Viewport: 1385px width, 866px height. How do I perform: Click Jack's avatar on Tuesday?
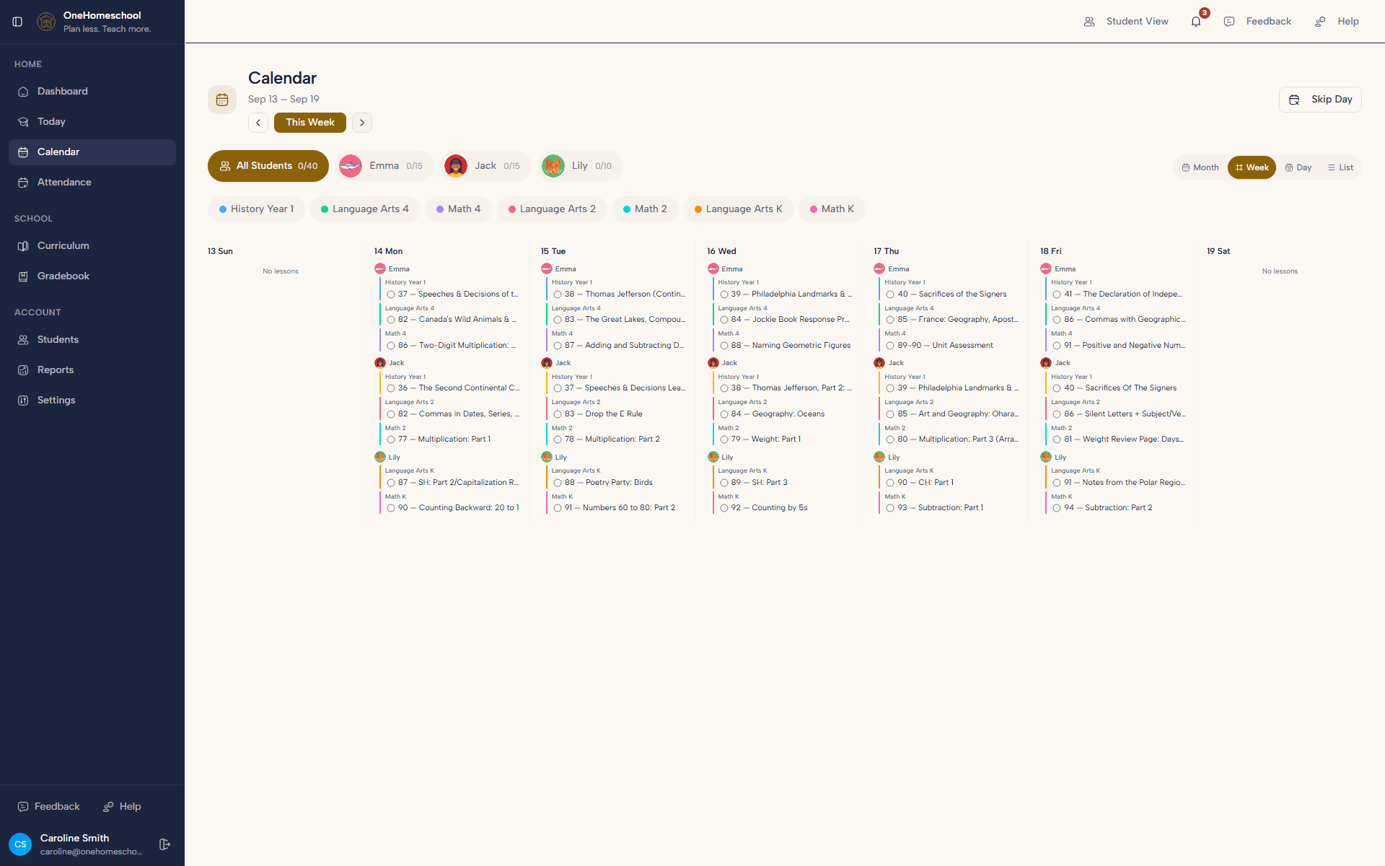547,363
